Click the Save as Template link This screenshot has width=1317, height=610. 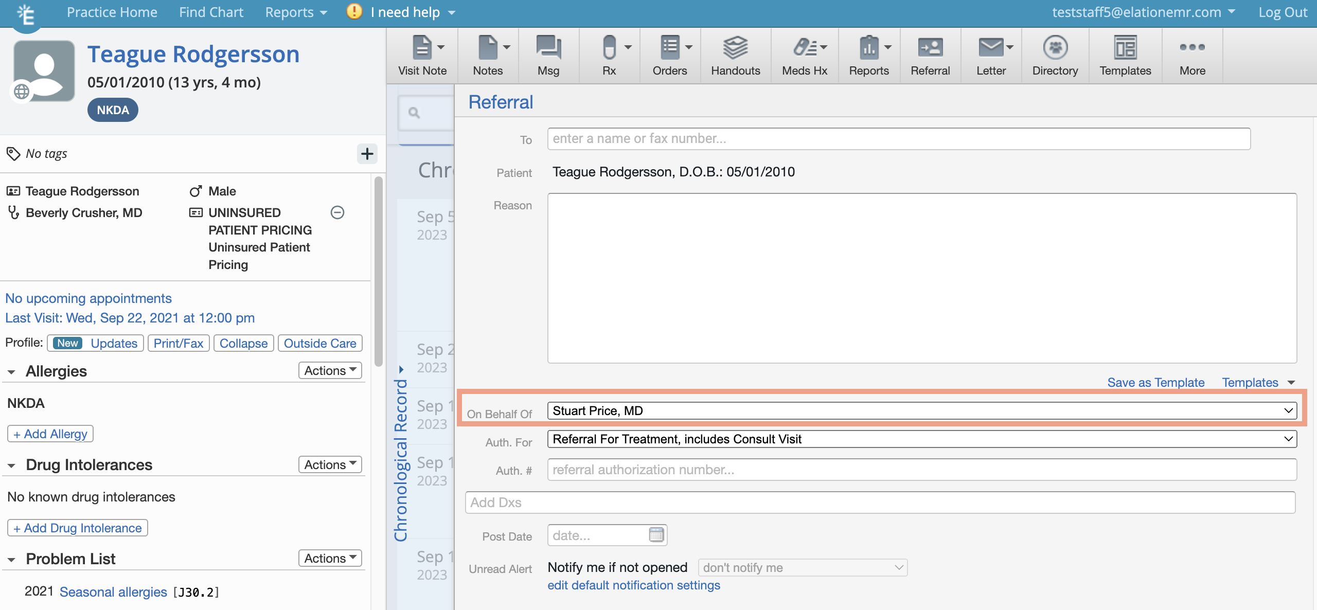(1155, 383)
